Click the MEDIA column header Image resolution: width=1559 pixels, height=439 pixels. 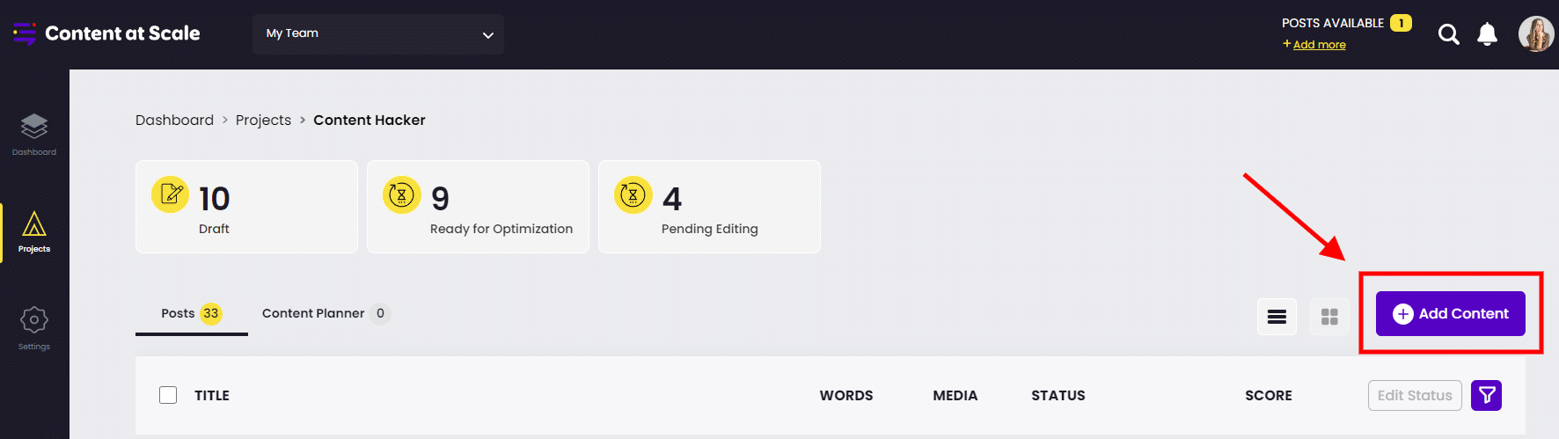click(955, 396)
